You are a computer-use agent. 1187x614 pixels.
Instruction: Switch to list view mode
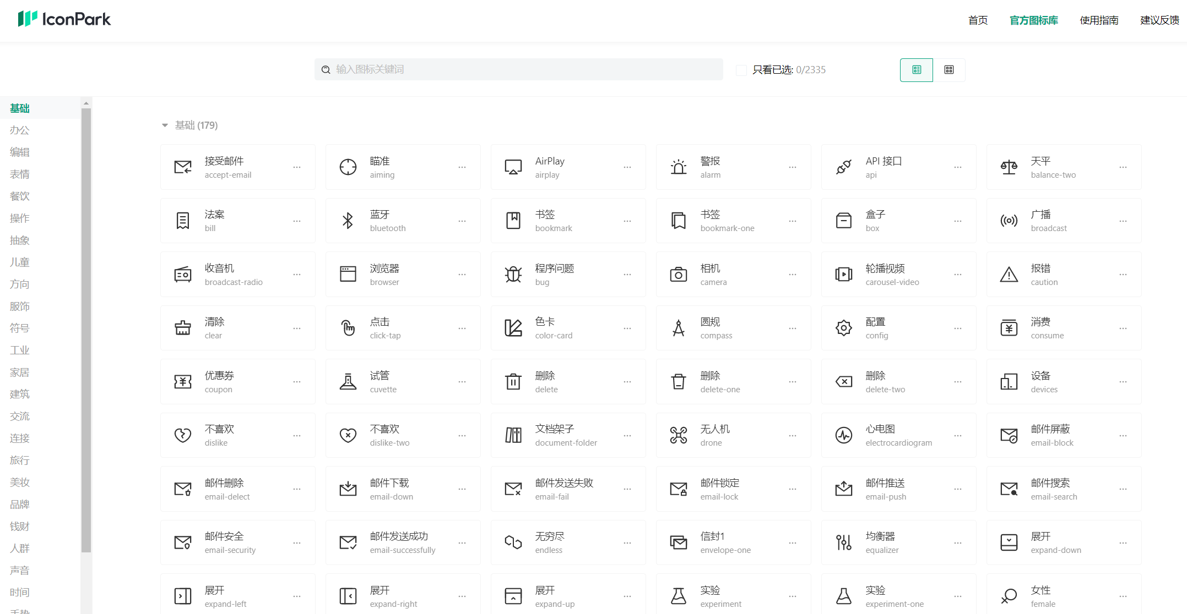pyautogui.click(x=916, y=70)
